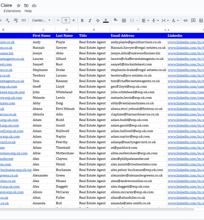Screen dimensions: 204x220
Task: Toggle bold formatting
Action: 82,20
